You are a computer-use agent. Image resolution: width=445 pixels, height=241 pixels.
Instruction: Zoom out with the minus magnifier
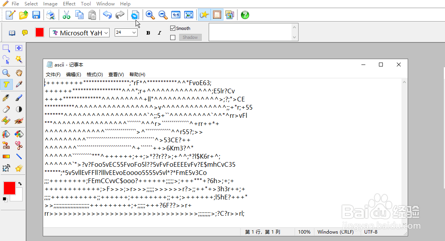pos(163,15)
